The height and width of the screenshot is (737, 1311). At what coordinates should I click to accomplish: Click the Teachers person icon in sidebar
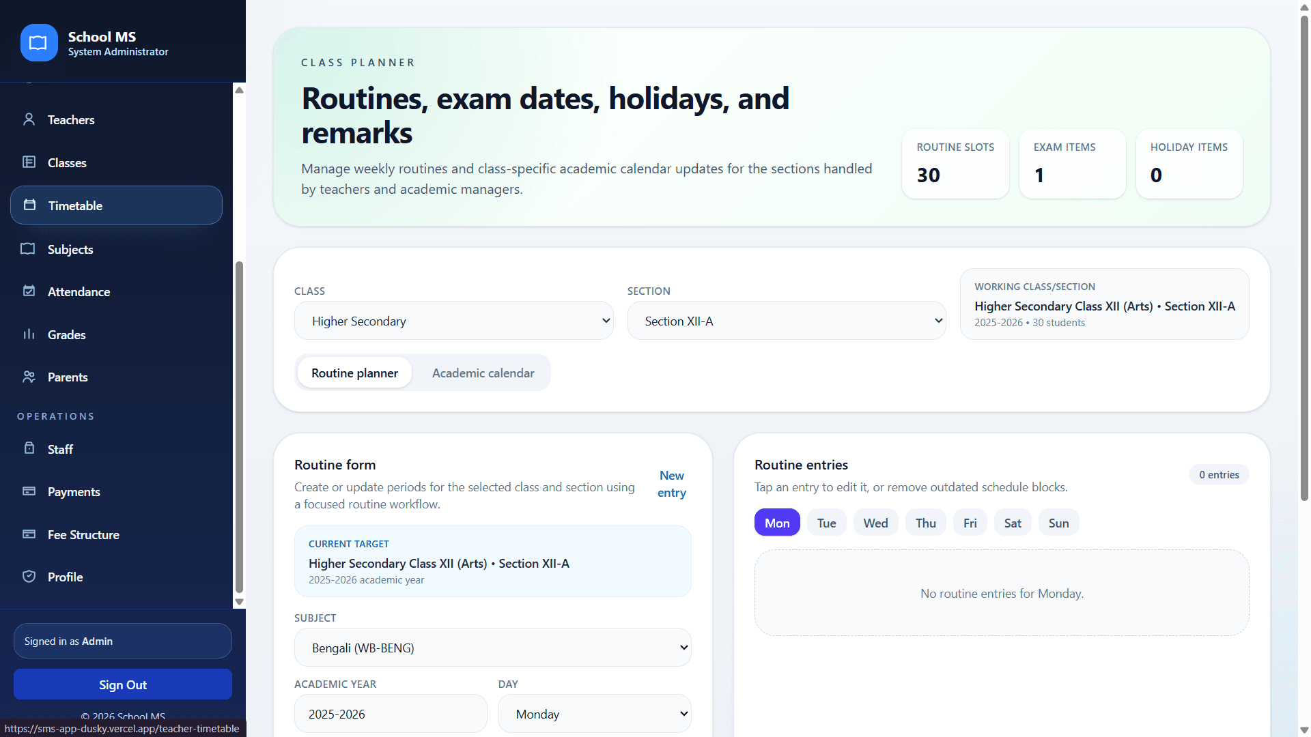(x=29, y=119)
